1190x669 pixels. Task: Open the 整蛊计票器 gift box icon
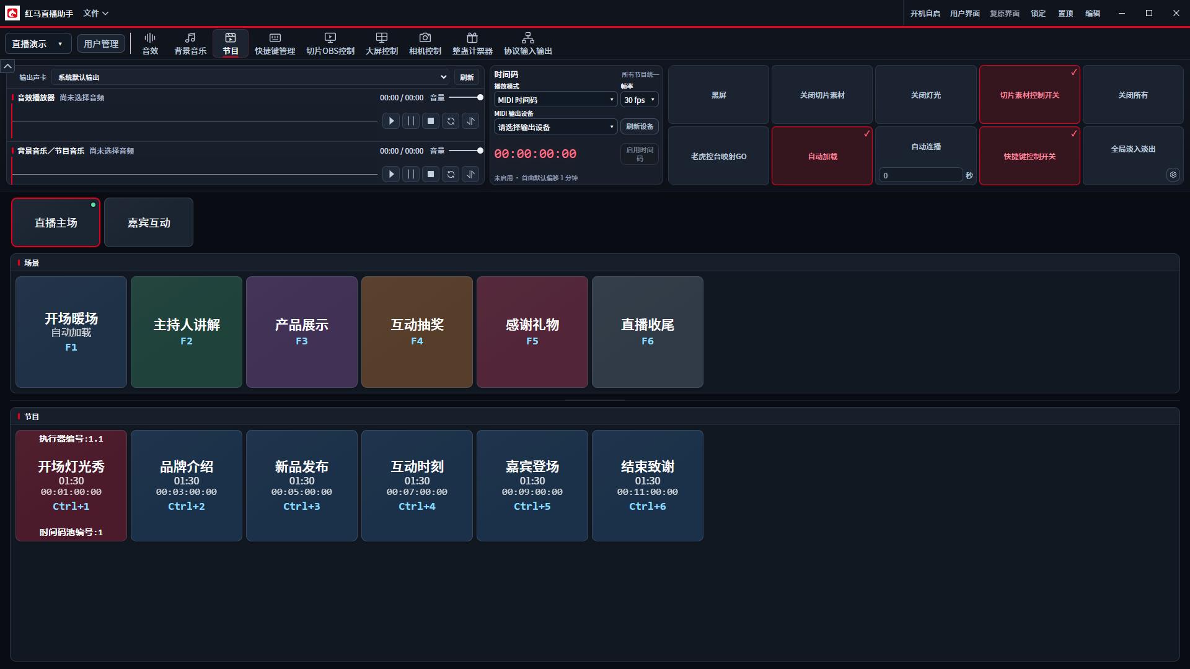point(472,43)
